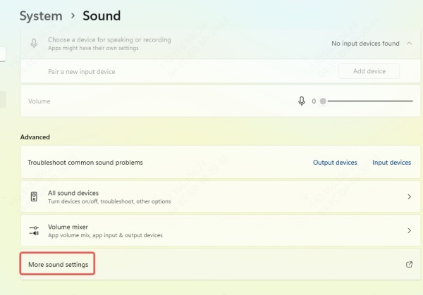Mute microphone via Volume row mic icon
Image resolution: width=423 pixels, height=295 pixels.
(x=302, y=101)
